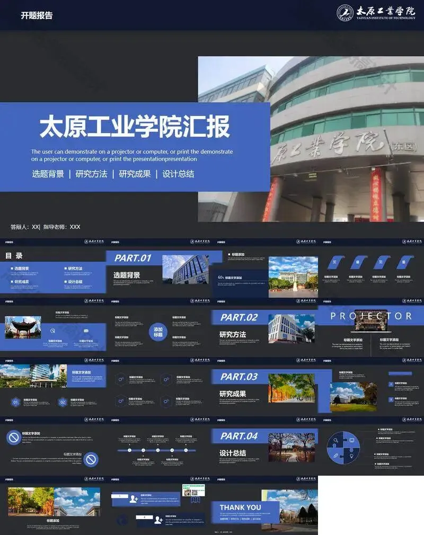The image size is (424, 535).
Task: Click the upper-left prohibition circle icon
Action: pyautogui.click(x=14, y=437)
